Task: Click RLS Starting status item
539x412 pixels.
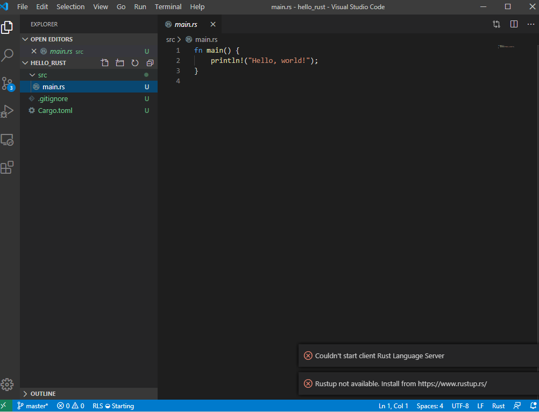Action: [x=113, y=406]
